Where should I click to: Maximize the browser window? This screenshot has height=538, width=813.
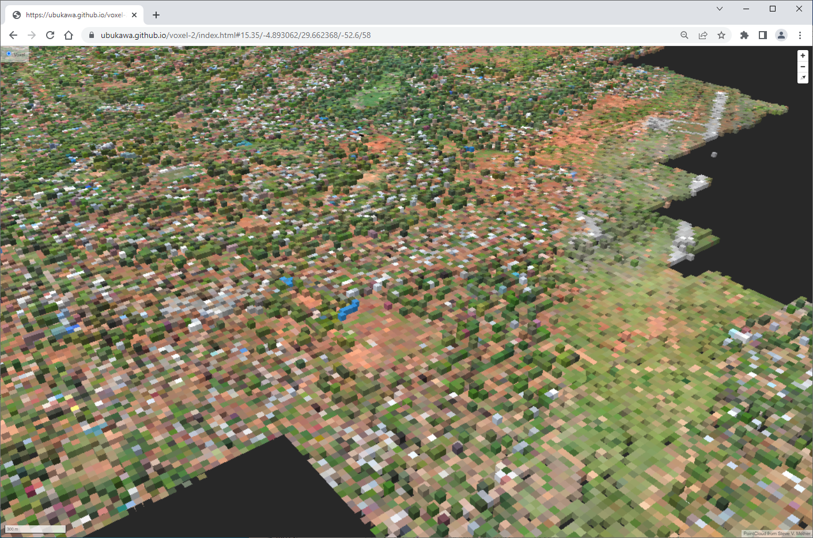pyautogui.click(x=773, y=9)
